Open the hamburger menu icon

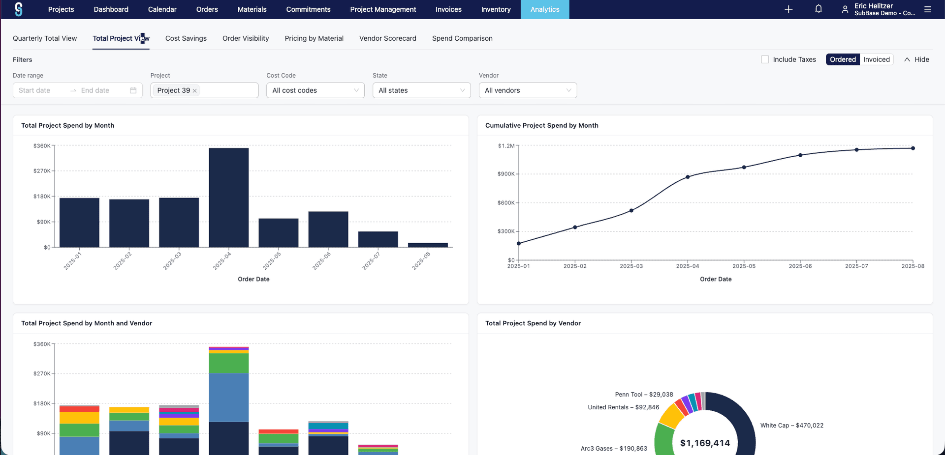coord(928,9)
